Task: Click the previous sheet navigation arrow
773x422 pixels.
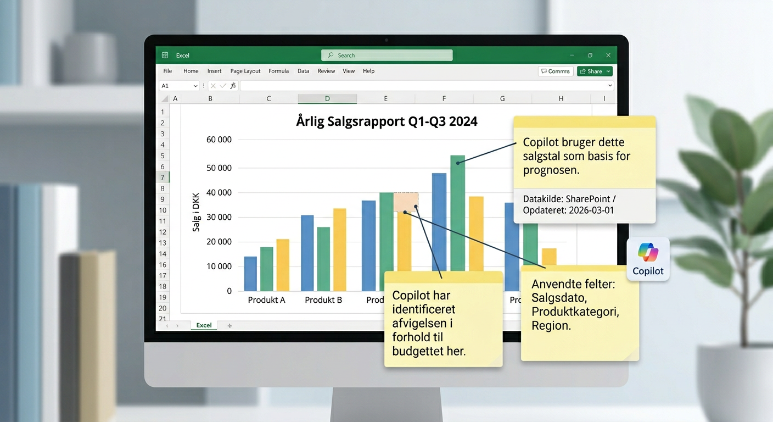Action: (x=167, y=325)
